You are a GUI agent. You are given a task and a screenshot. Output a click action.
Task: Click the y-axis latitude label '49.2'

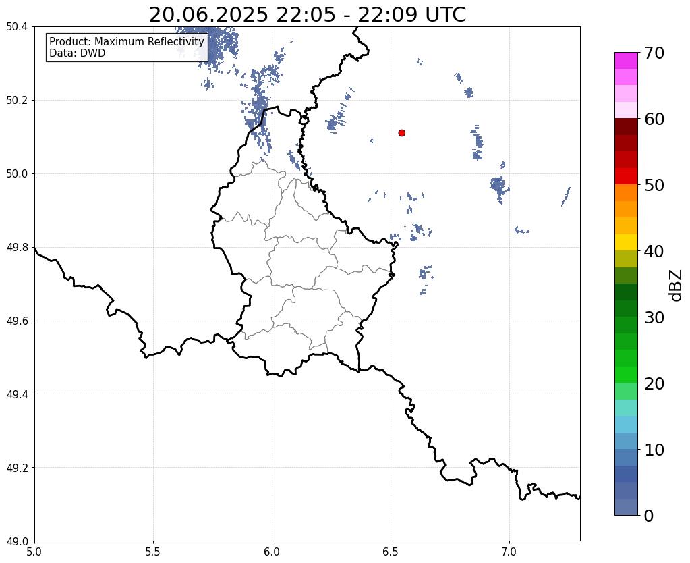coord(17,468)
